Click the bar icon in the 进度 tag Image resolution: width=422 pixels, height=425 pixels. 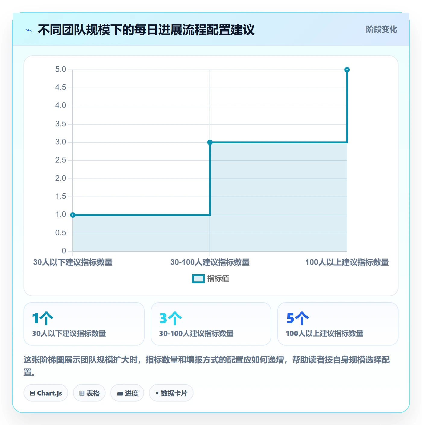pyautogui.click(x=120, y=393)
